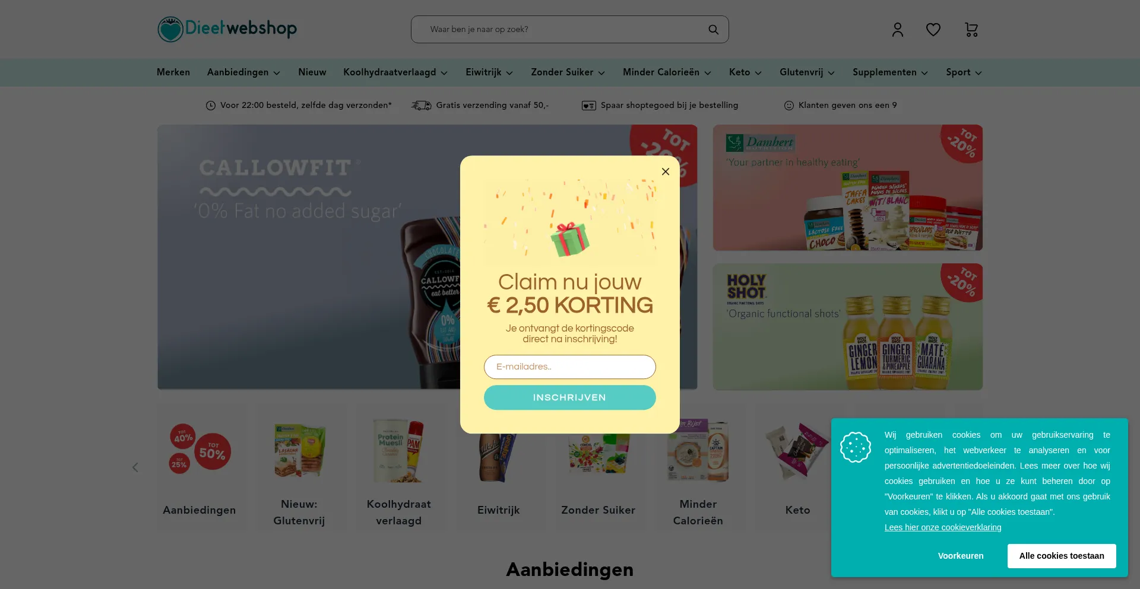
Task: Open the user account icon
Action: click(x=897, y=30)
